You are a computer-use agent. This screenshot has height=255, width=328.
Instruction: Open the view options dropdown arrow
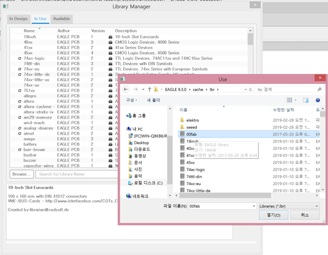(x=296, y=100)
